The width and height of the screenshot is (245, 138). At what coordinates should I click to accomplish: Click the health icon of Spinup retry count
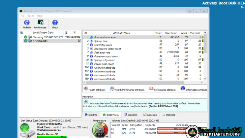92,60
